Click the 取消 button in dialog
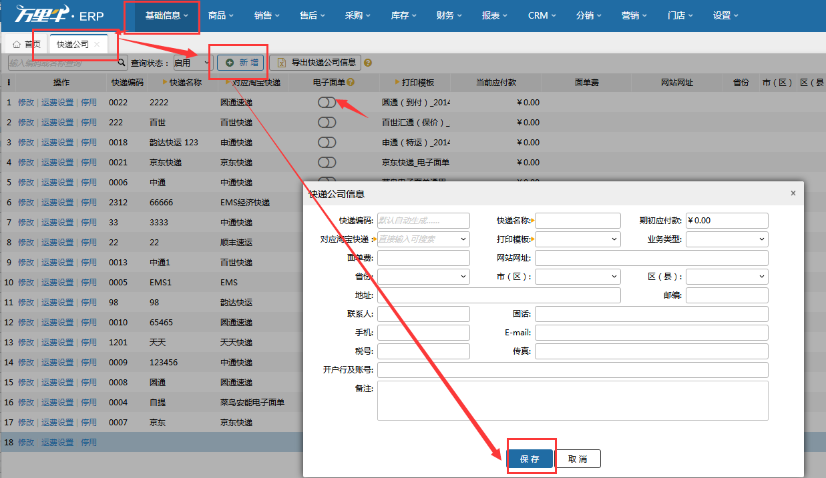826x478 pixels. pyautogui.click(x=578, y=459)
